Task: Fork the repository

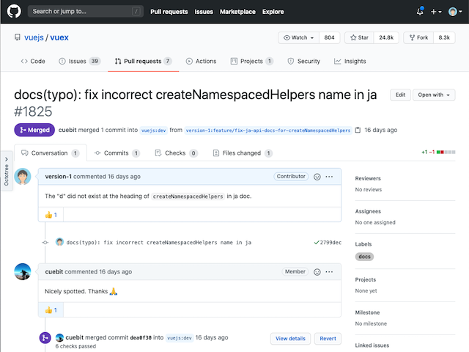Action: pos(418,37)
